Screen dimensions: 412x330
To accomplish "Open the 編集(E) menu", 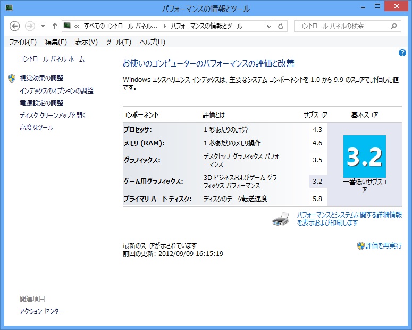I will 56,42.
